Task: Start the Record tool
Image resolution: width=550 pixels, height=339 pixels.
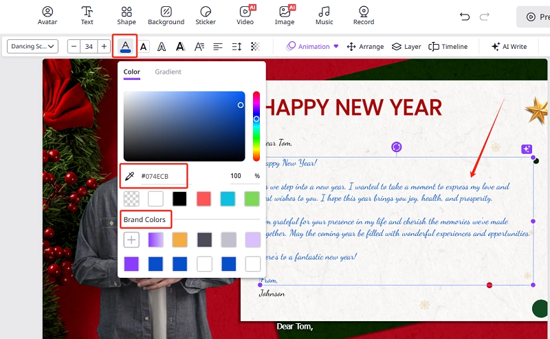Action: click(x=364, y=16)
